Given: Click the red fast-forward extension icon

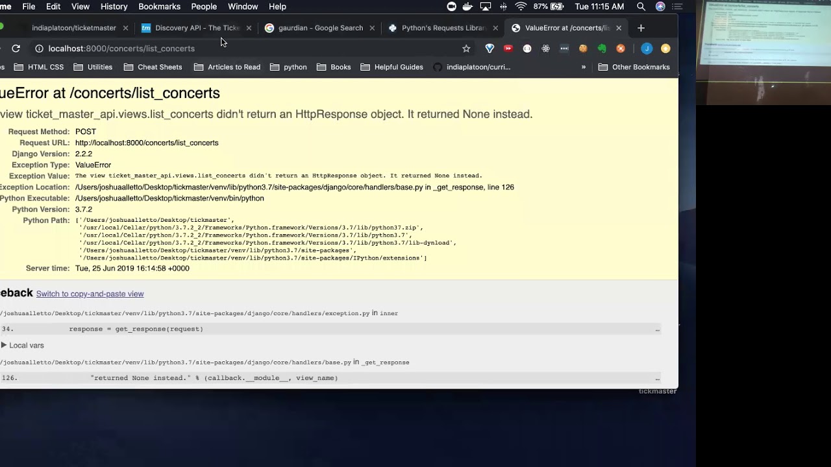Looking at the screenshot, I should pyautogui.click(x=508, y=49).
